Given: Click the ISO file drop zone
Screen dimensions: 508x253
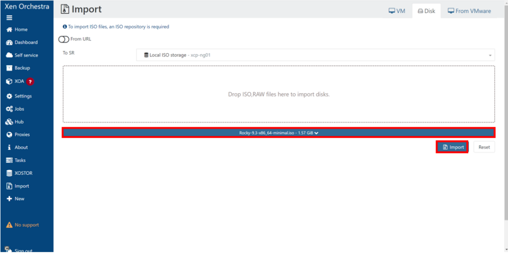Looking at the screenshot, I should tap(278, 94).
